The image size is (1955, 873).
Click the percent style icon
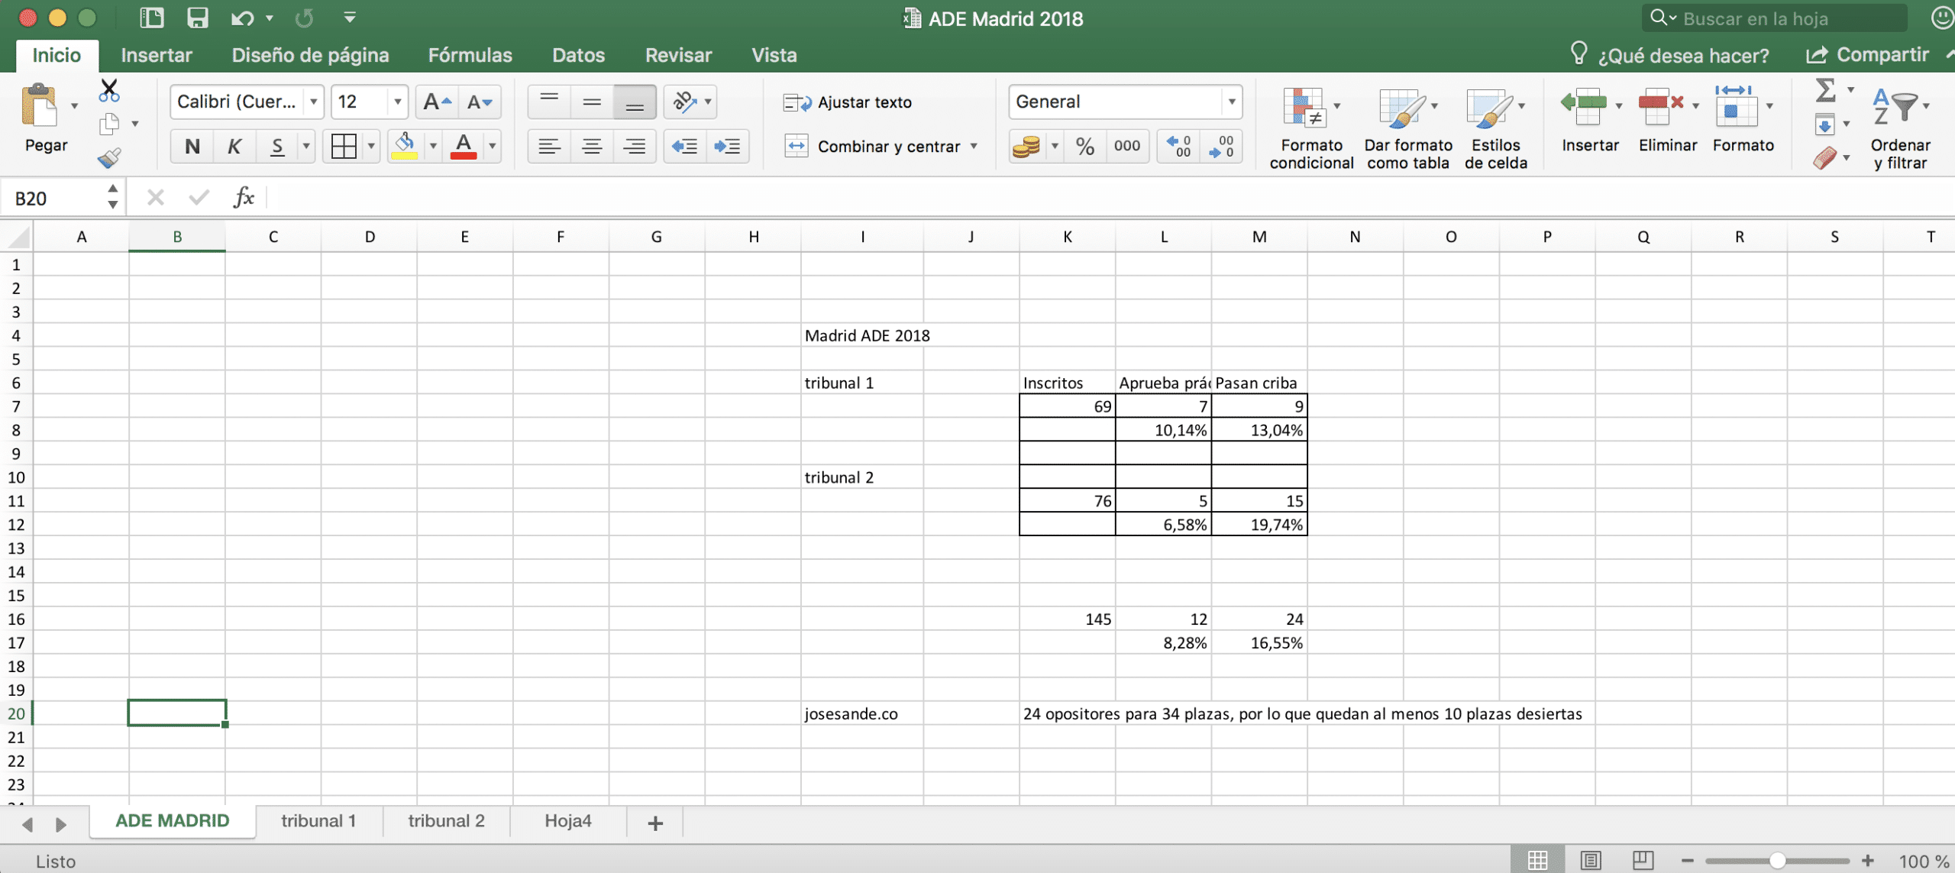click(x=1084, y=145)
